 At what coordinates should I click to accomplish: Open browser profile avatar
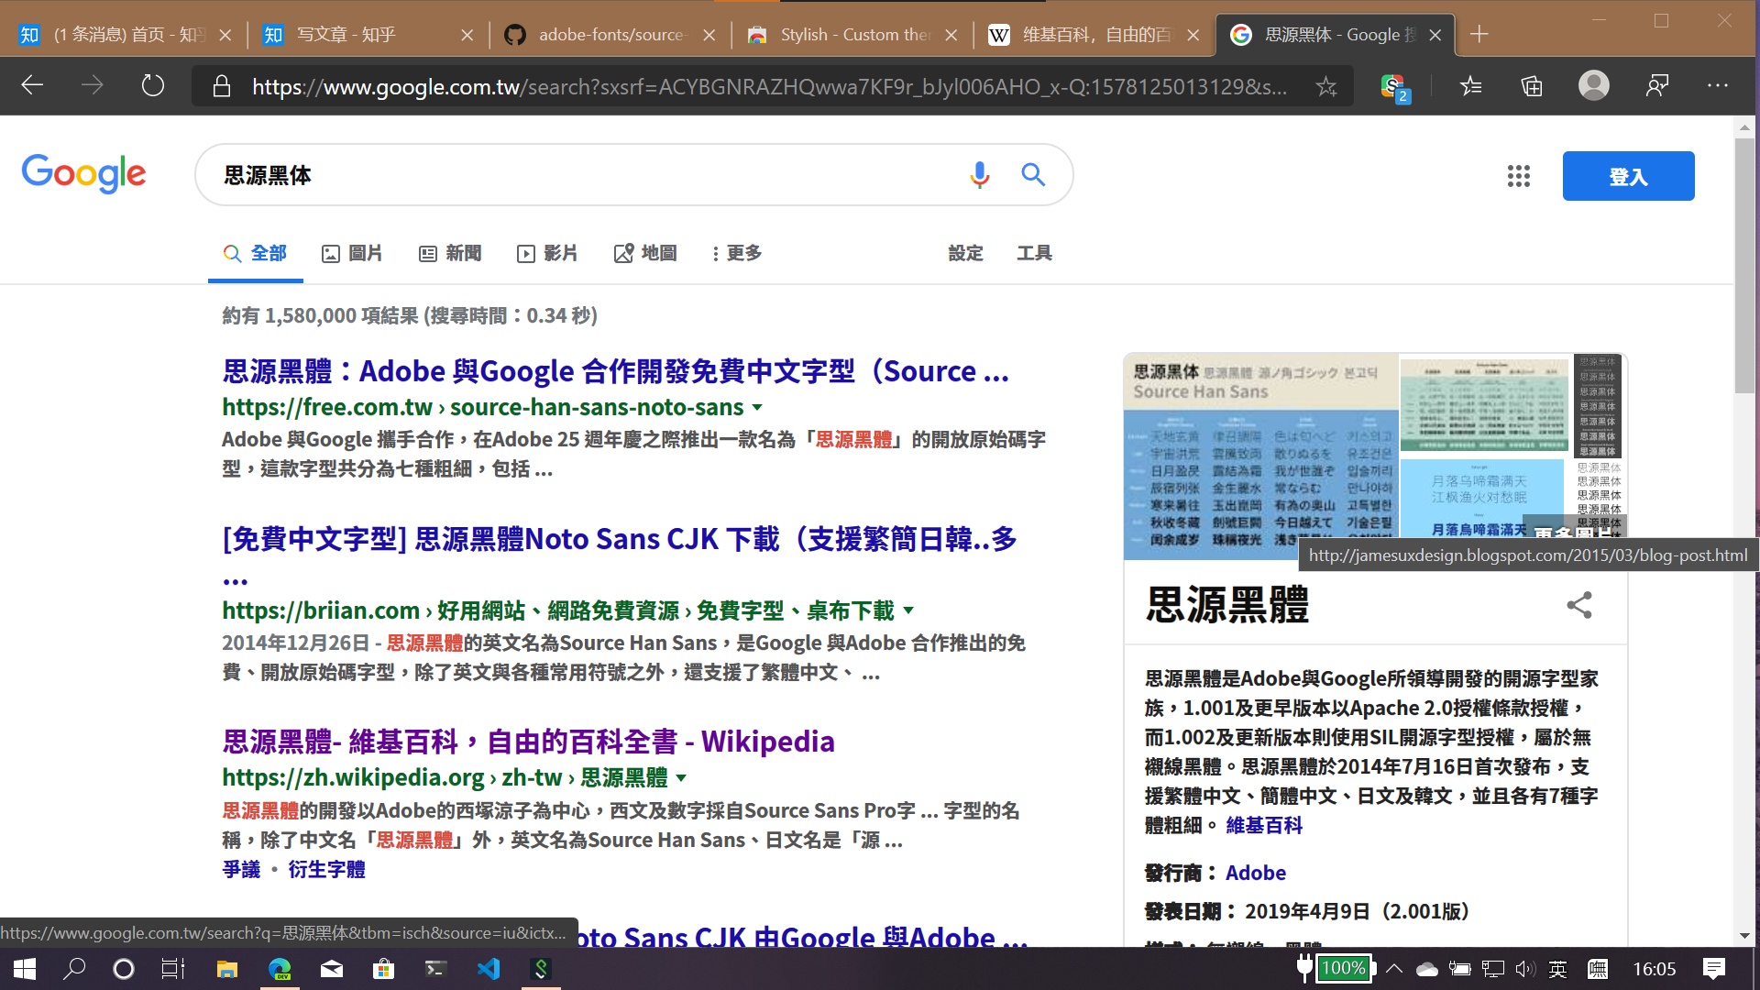1593,85
